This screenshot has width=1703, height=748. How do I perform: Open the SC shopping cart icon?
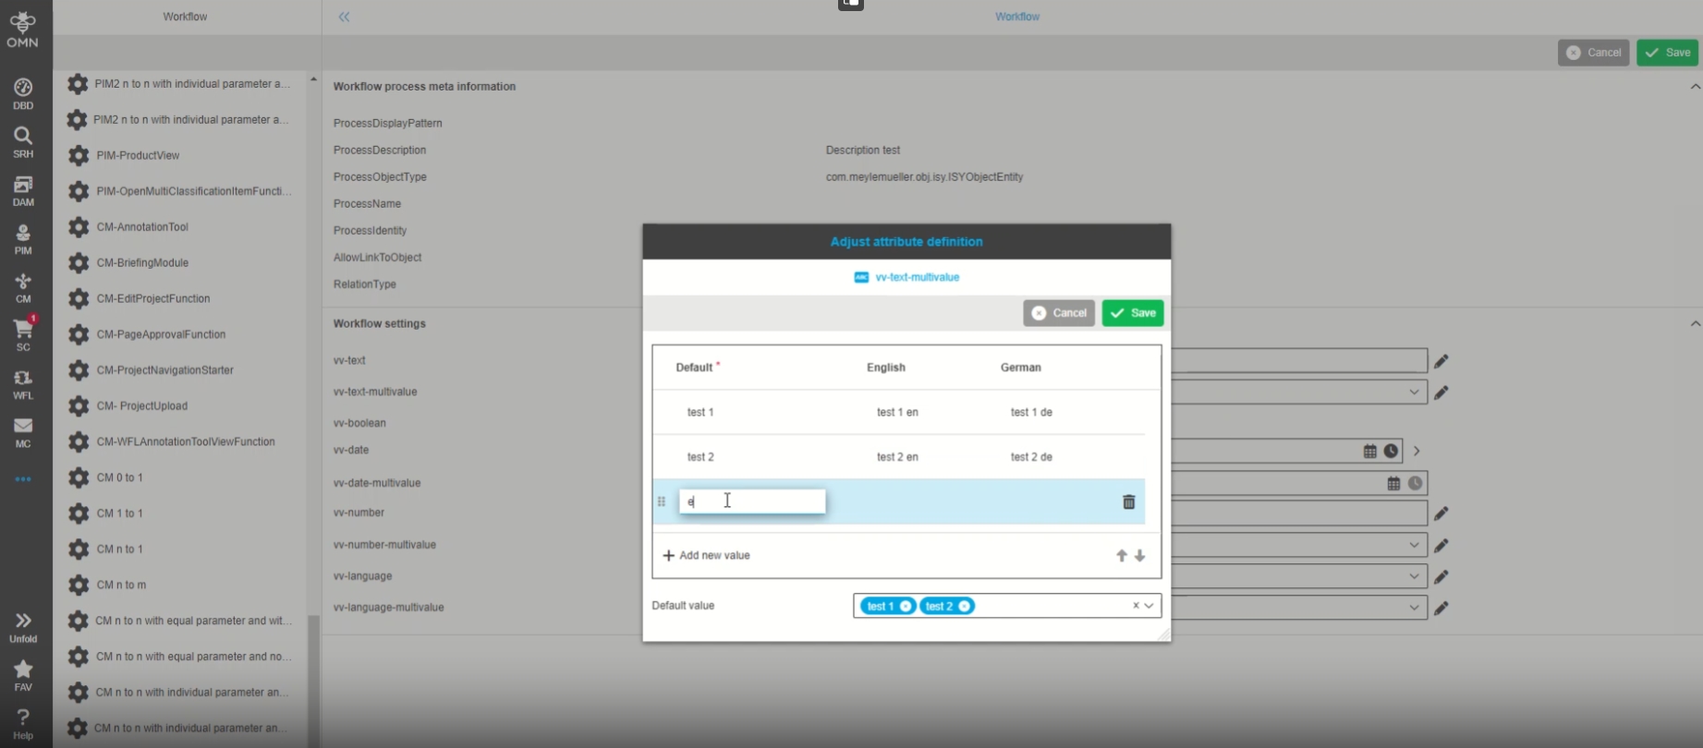(23, 334)
